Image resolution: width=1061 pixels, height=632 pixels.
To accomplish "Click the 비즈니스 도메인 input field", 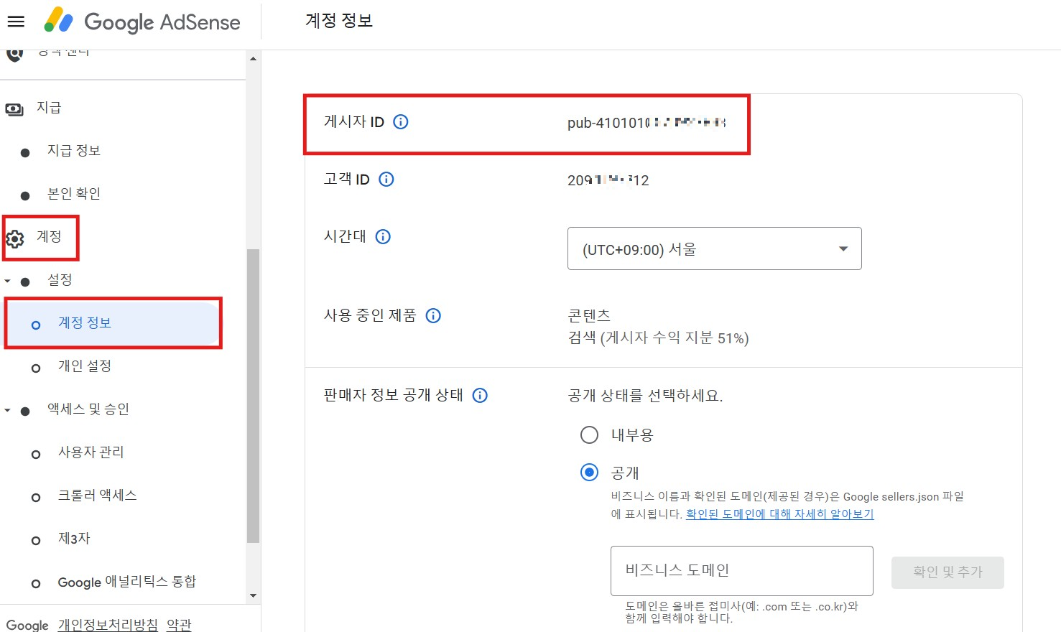I will point(741,570).
